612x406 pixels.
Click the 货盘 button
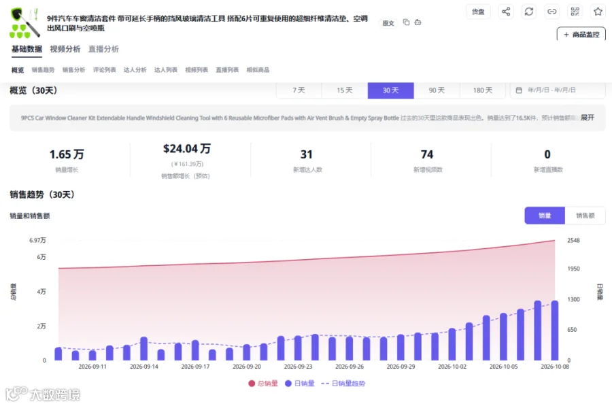(478, 12)
